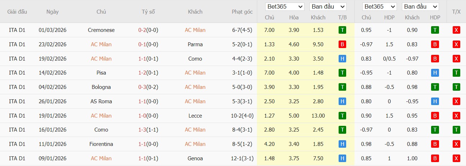The image size is (466, 166).
Task: Click the red B HDP badge in Lecce row
Action: (435, 116)
